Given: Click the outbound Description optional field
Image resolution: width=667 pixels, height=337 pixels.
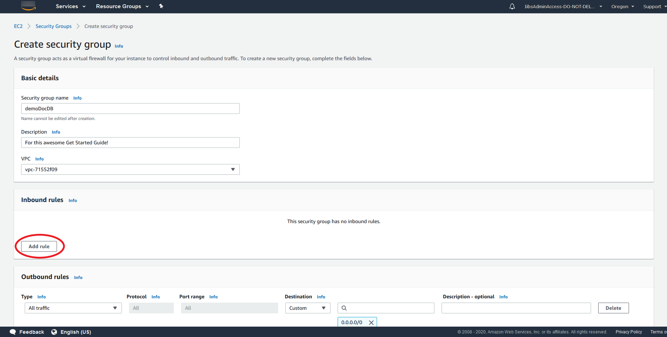Looking at the screenshot, I should click(x=516, y=308).
